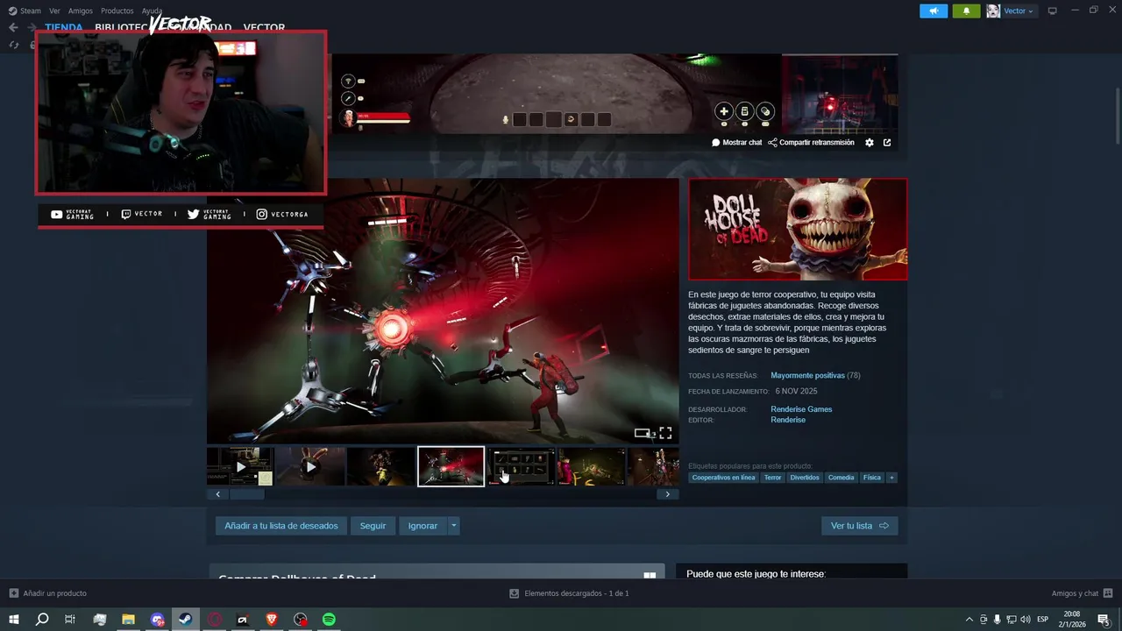Play the first trailer thumbnail
Screen dimensions: 1122x631
tap(240, 466)
